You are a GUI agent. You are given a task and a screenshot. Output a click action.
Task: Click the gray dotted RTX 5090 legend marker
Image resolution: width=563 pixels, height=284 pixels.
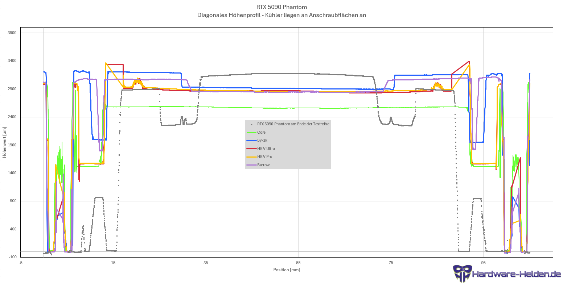(x=251, y=124)
